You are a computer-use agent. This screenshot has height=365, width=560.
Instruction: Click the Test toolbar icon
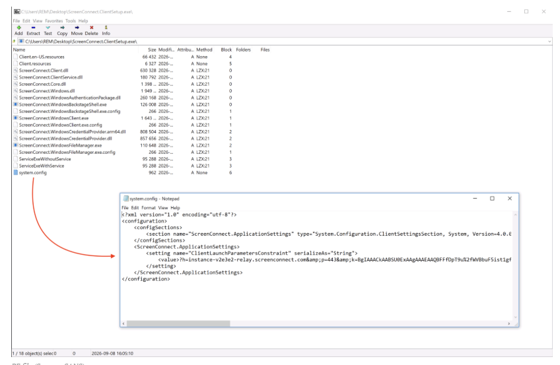click(48, 28)
